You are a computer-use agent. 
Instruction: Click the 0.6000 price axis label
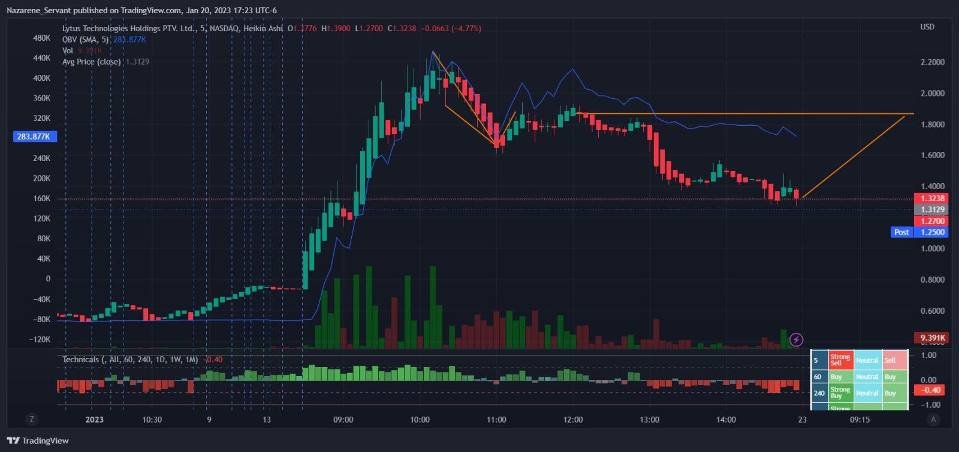pyautogui.click(x=932, y=311)
